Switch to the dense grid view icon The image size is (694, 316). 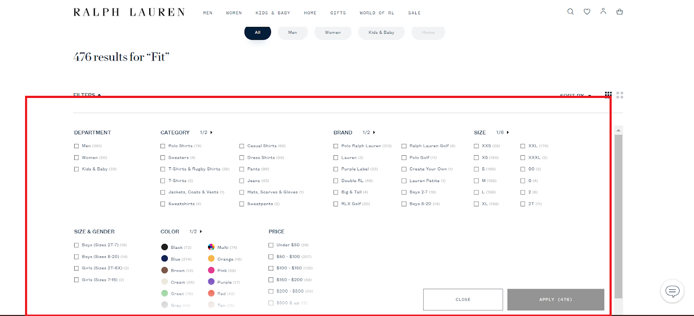[x=609, y=94]
